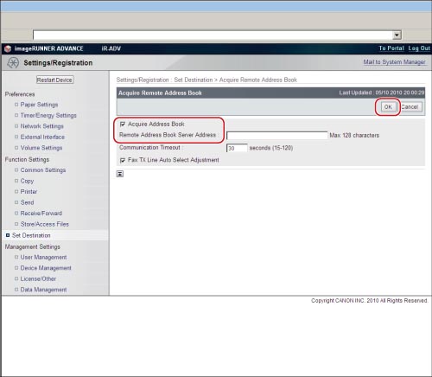The width and height of the screenshot is (432, 377).
Task: Click the Remote Address Book Server Address field
Action: coord(277,136)
